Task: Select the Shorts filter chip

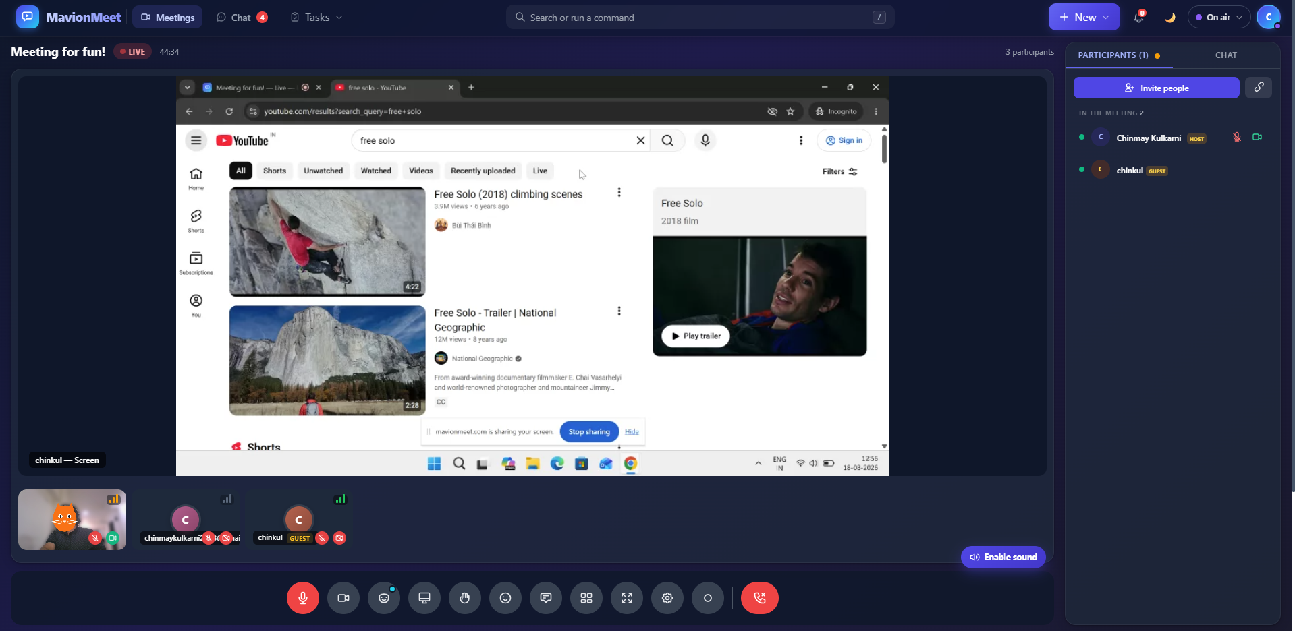Action: [275, 171]
